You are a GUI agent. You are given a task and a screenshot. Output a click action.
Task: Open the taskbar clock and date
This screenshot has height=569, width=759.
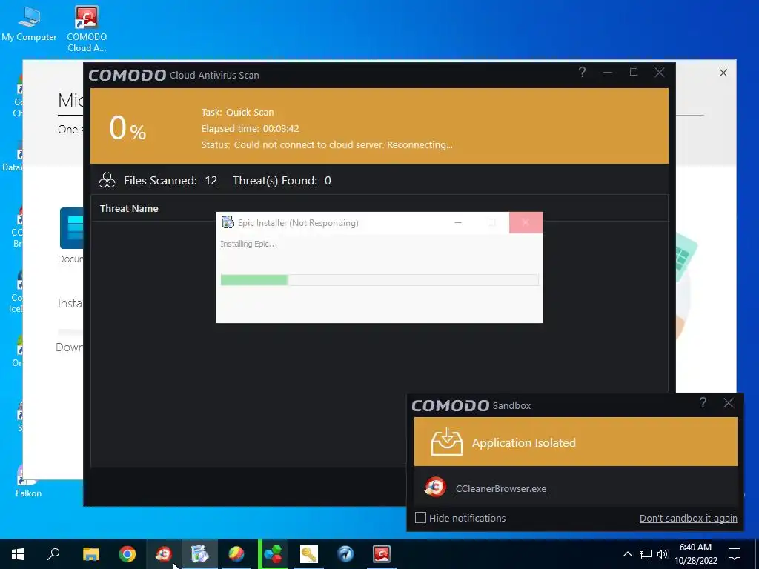[x=695, y=554]
